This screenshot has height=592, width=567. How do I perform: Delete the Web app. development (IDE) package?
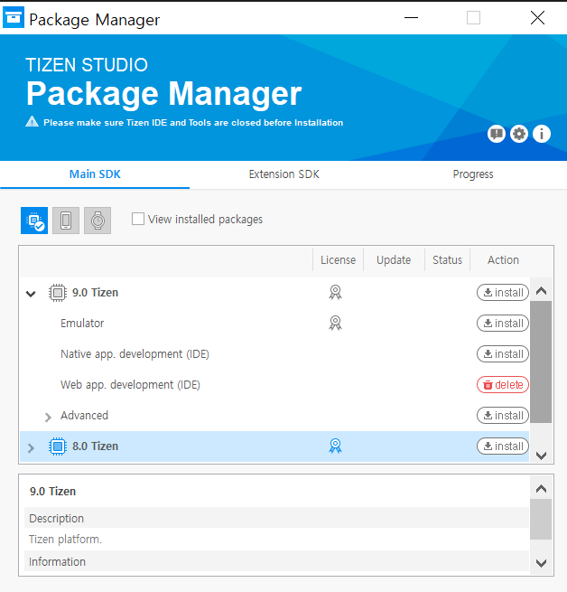[x=503, y=385]
